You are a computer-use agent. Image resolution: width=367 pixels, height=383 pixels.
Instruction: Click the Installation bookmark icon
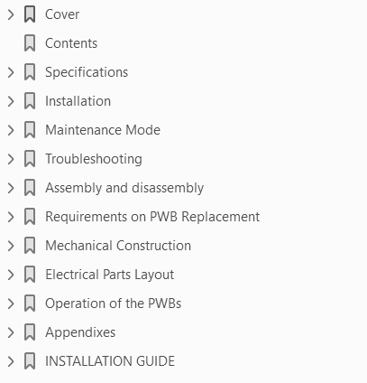30,101
